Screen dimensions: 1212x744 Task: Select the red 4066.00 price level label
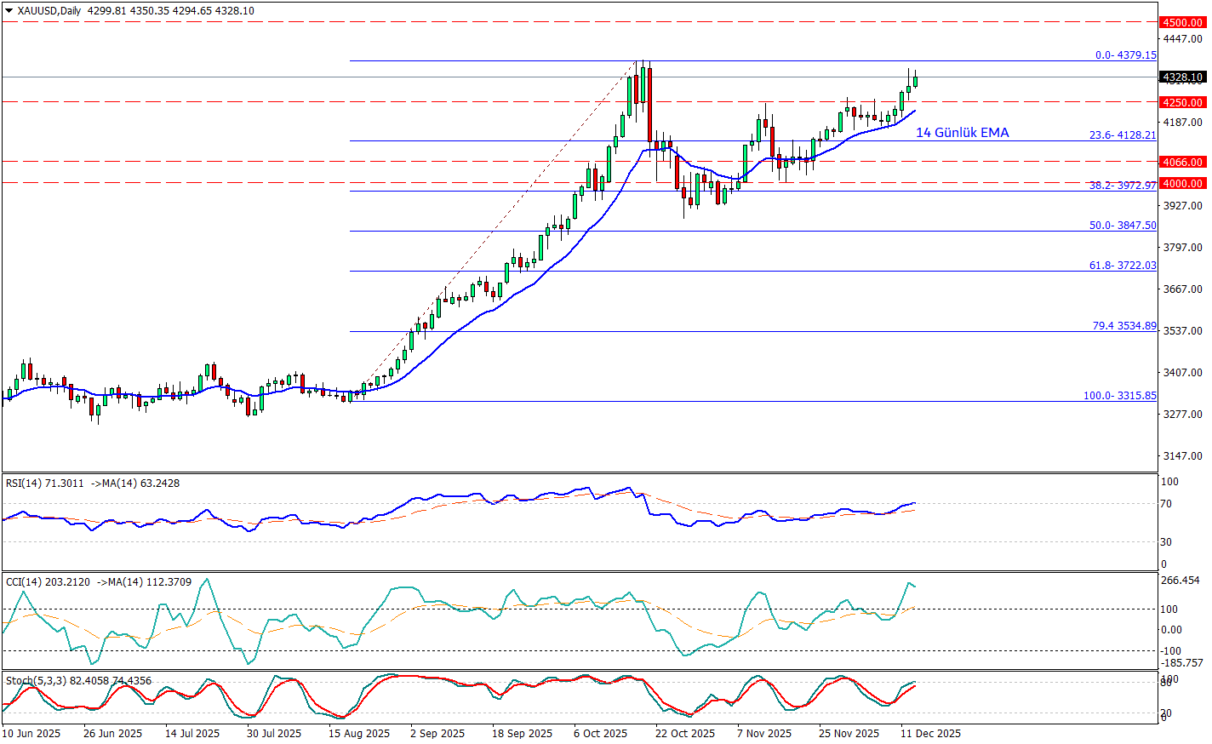(x=1182, y=162)
